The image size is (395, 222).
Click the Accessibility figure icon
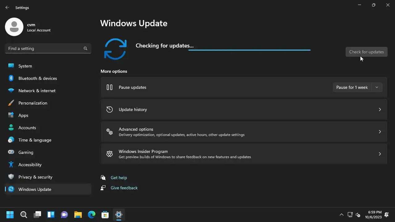tap(11, 165)
